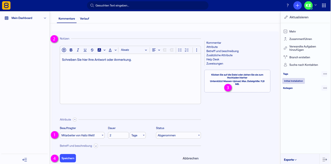Open the Status dropdown showing Abgenommen
331x164 pixels.
tap(178, 135)
